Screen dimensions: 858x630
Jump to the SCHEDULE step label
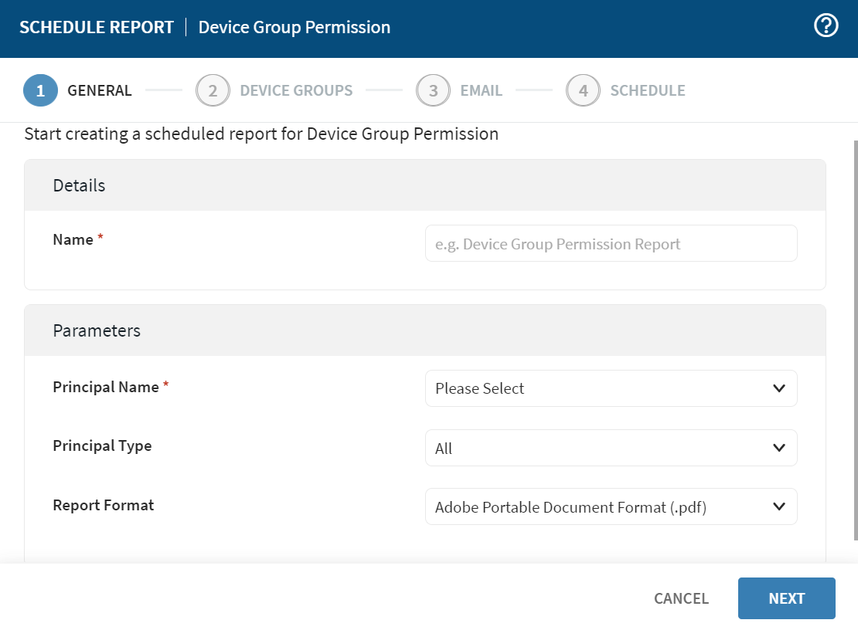(647, 90)
